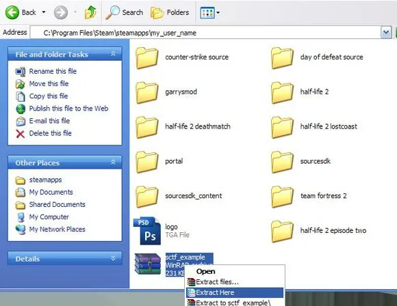Toggle the Folders pane button
The height and width of the screenshot is (306, 397).
coord(170,12)
